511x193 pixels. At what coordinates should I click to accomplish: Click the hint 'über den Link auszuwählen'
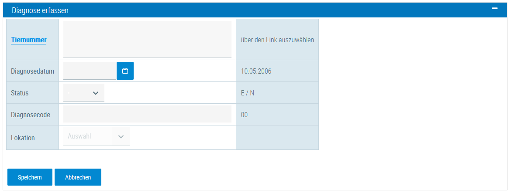(277, 40)
